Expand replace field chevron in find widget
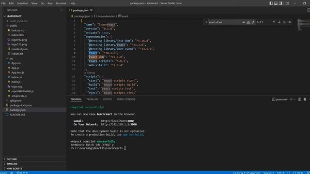This screenshot has width=310, height=174. click(206, 22)
